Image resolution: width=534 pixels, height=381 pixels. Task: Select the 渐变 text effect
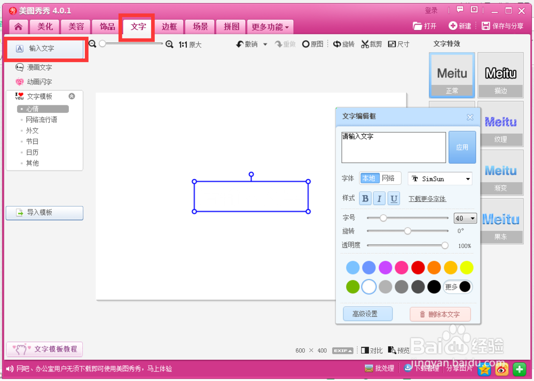(x=501, y=173)
